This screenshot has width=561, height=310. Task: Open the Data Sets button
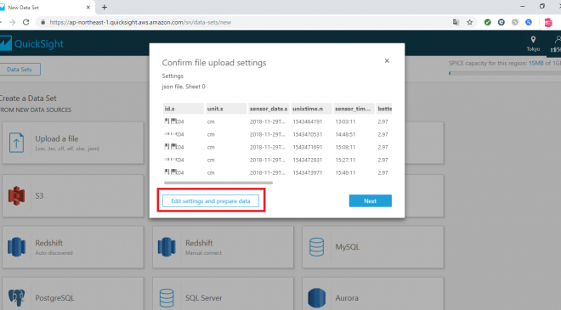tap(20, 70)
